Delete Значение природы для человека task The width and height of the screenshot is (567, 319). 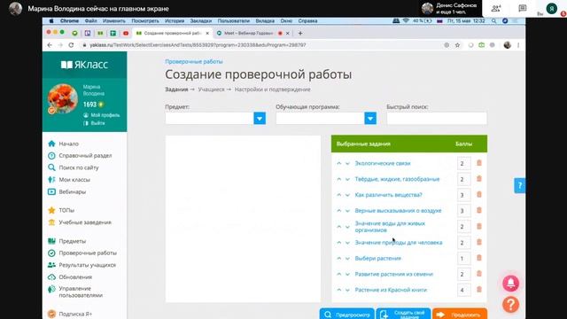click(x=479, y=242)
